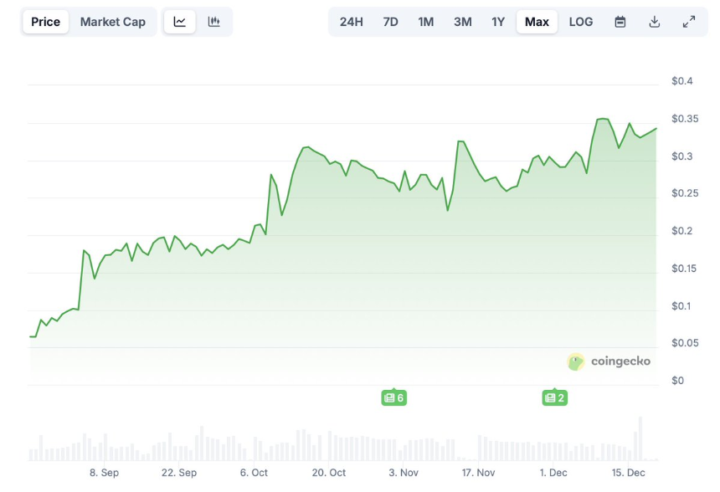Download the chart data
This screenshot has height=492, width=720.
tap(655, 22)
